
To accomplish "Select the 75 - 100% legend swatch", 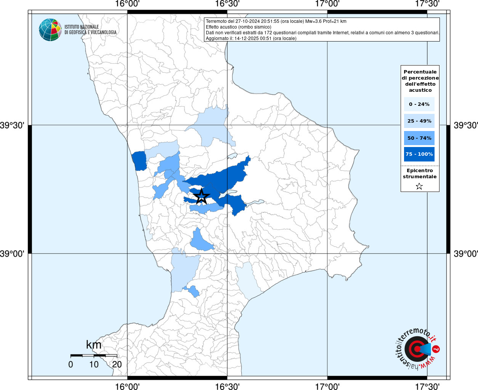I will pyautogui.click(x=419, y=154).
